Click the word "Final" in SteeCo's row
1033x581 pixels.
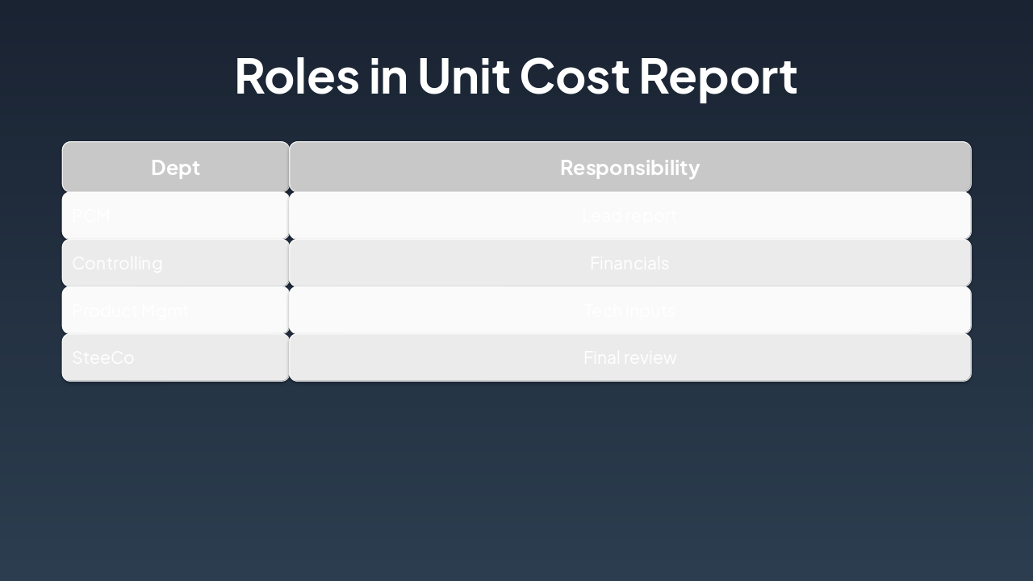(x=601, y=357)
